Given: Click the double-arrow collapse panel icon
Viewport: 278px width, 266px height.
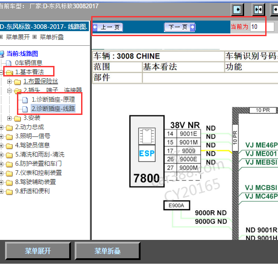Looking at the screenshot, I should tap(258, 10).
